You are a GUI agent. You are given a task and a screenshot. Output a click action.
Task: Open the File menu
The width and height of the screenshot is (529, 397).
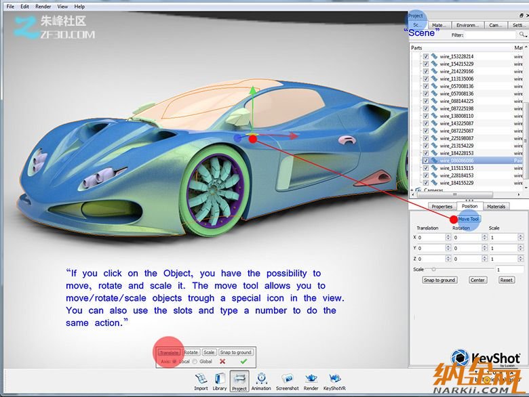coord(10,6)
